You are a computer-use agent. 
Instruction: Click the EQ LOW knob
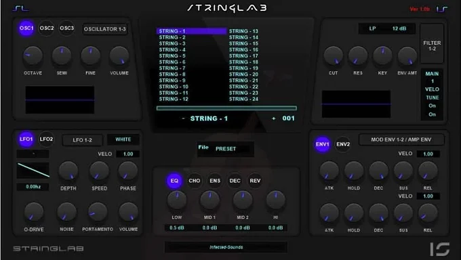point(177,200)
